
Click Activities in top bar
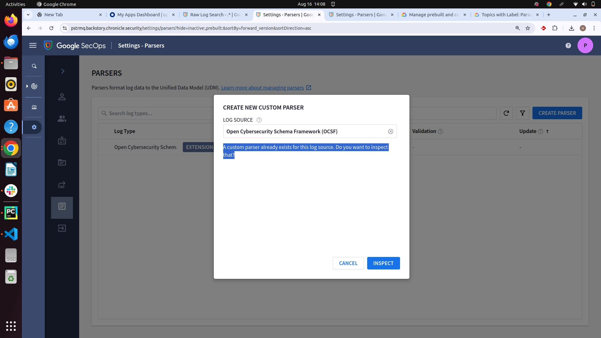[15, 4]
